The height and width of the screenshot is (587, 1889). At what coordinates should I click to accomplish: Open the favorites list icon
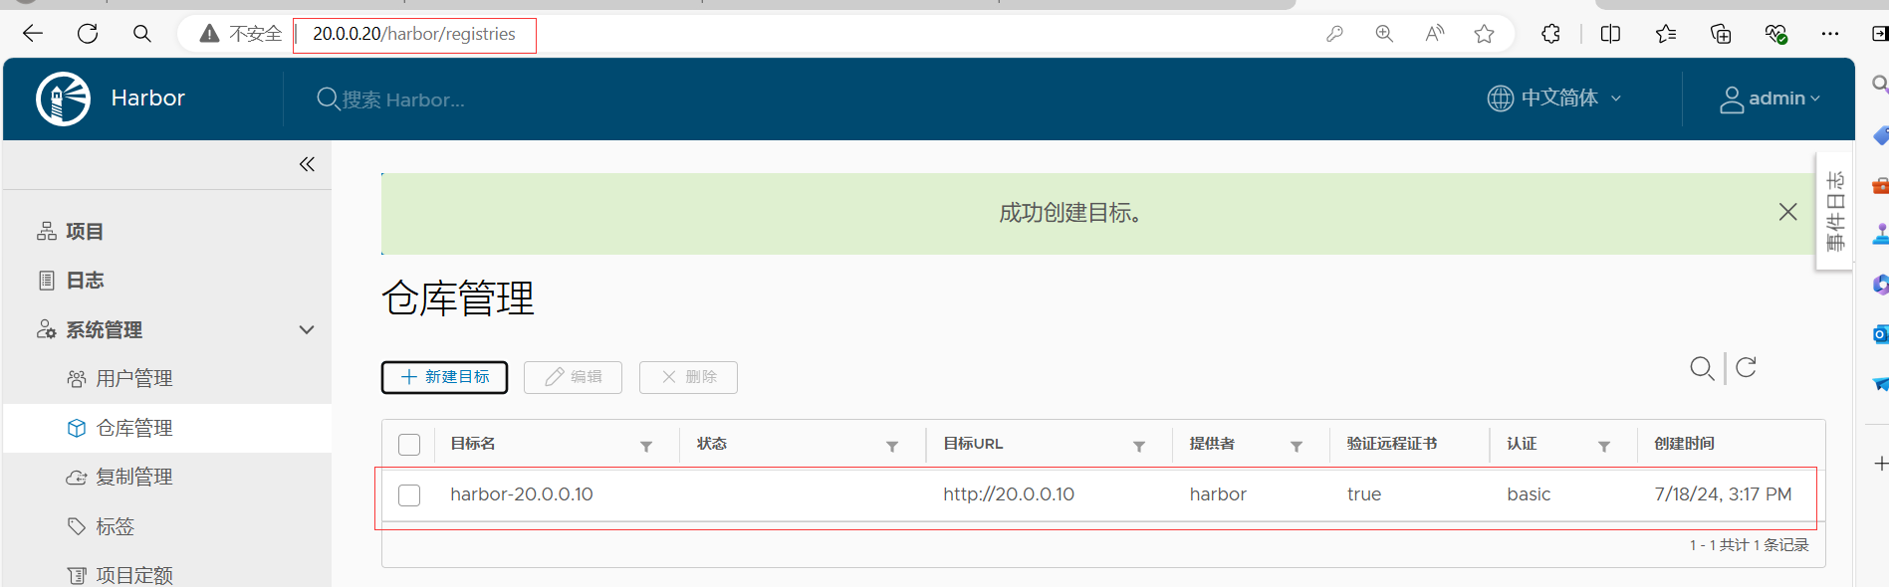tap(1666, 34)
